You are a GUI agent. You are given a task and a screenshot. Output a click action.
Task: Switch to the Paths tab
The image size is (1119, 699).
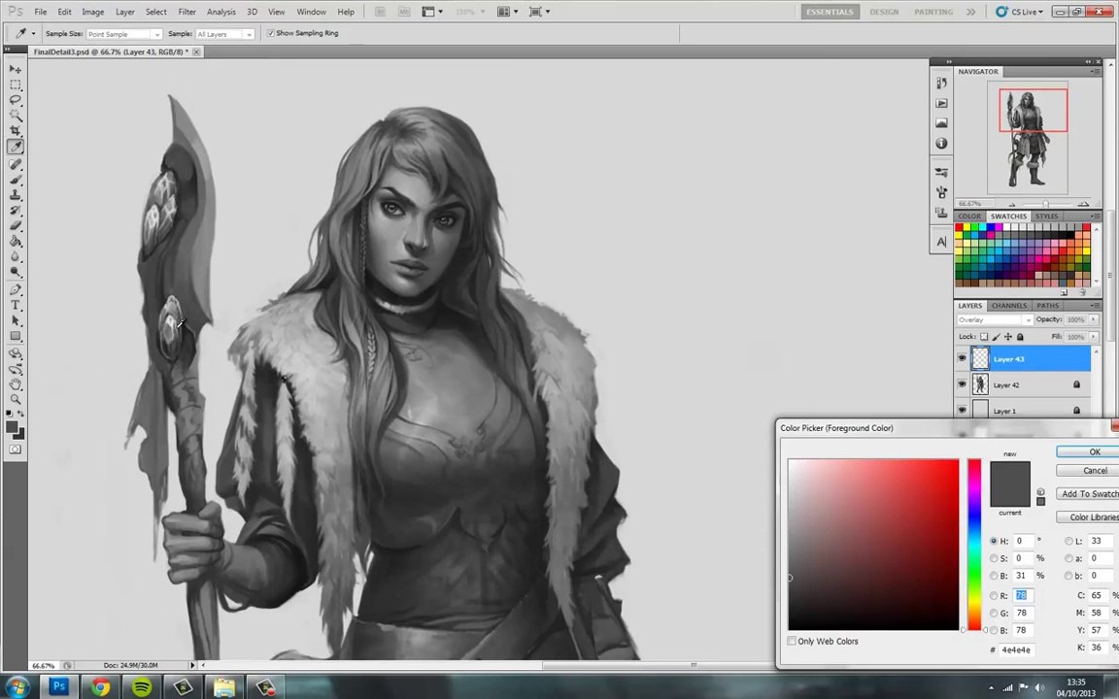[1048, 305]
